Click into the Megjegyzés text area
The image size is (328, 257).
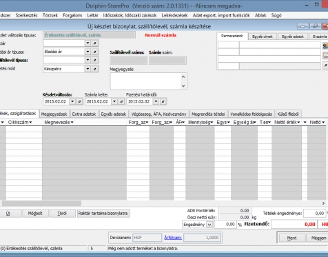tap(145, 81)
